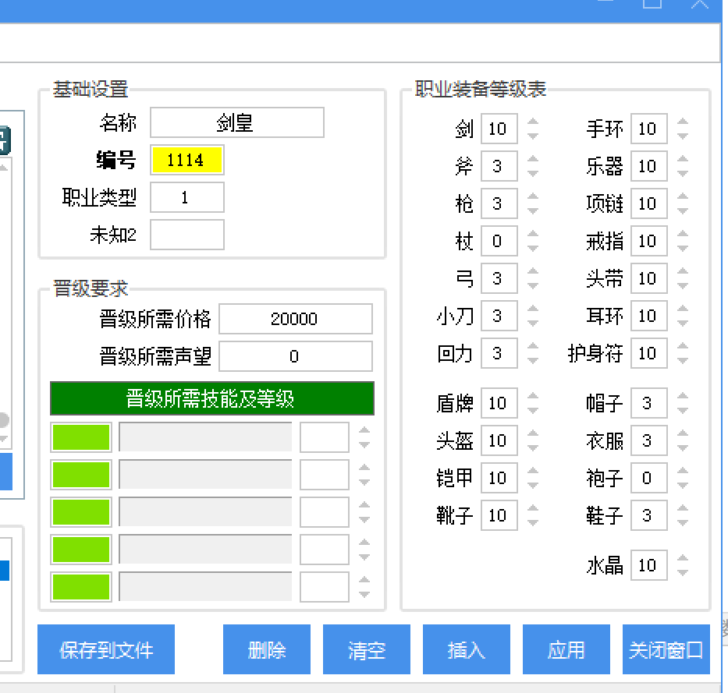Viewport: 728px width, 693px height.
Task: Select the yellow 编号 field showing 1114
Action: tap(186, 160)
